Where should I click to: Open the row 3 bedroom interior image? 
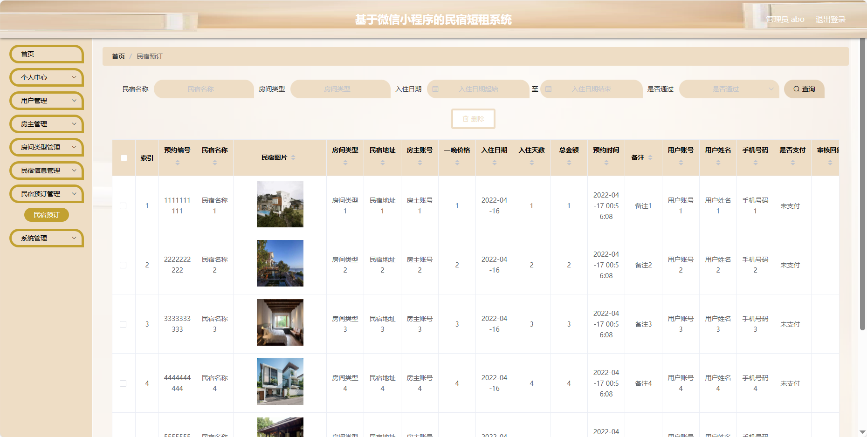point(280,322)
